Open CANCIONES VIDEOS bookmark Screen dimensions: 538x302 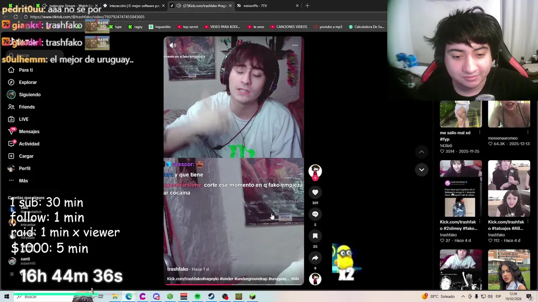point(288,27)
